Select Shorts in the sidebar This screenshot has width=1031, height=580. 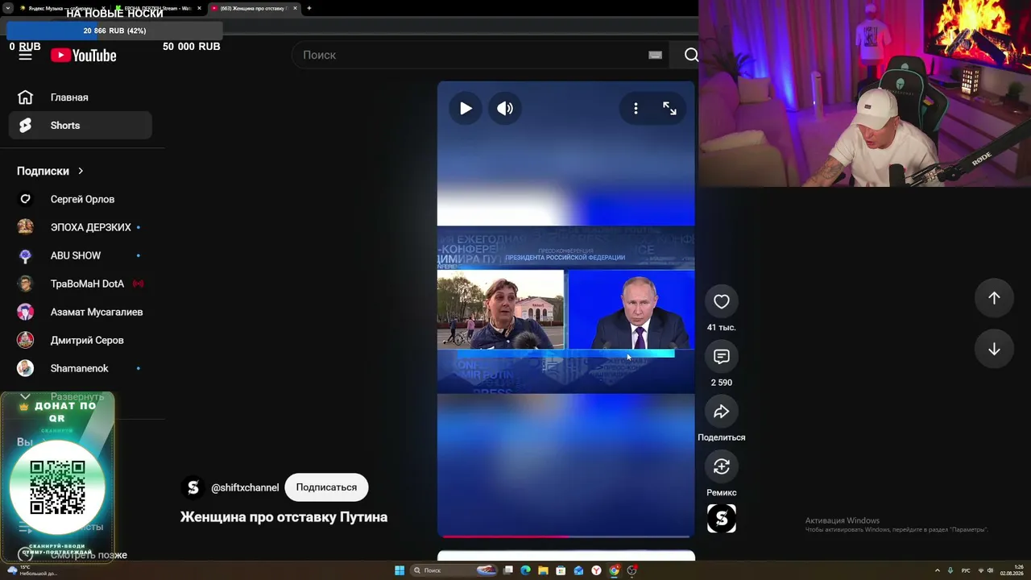click(x=81, y=126)
